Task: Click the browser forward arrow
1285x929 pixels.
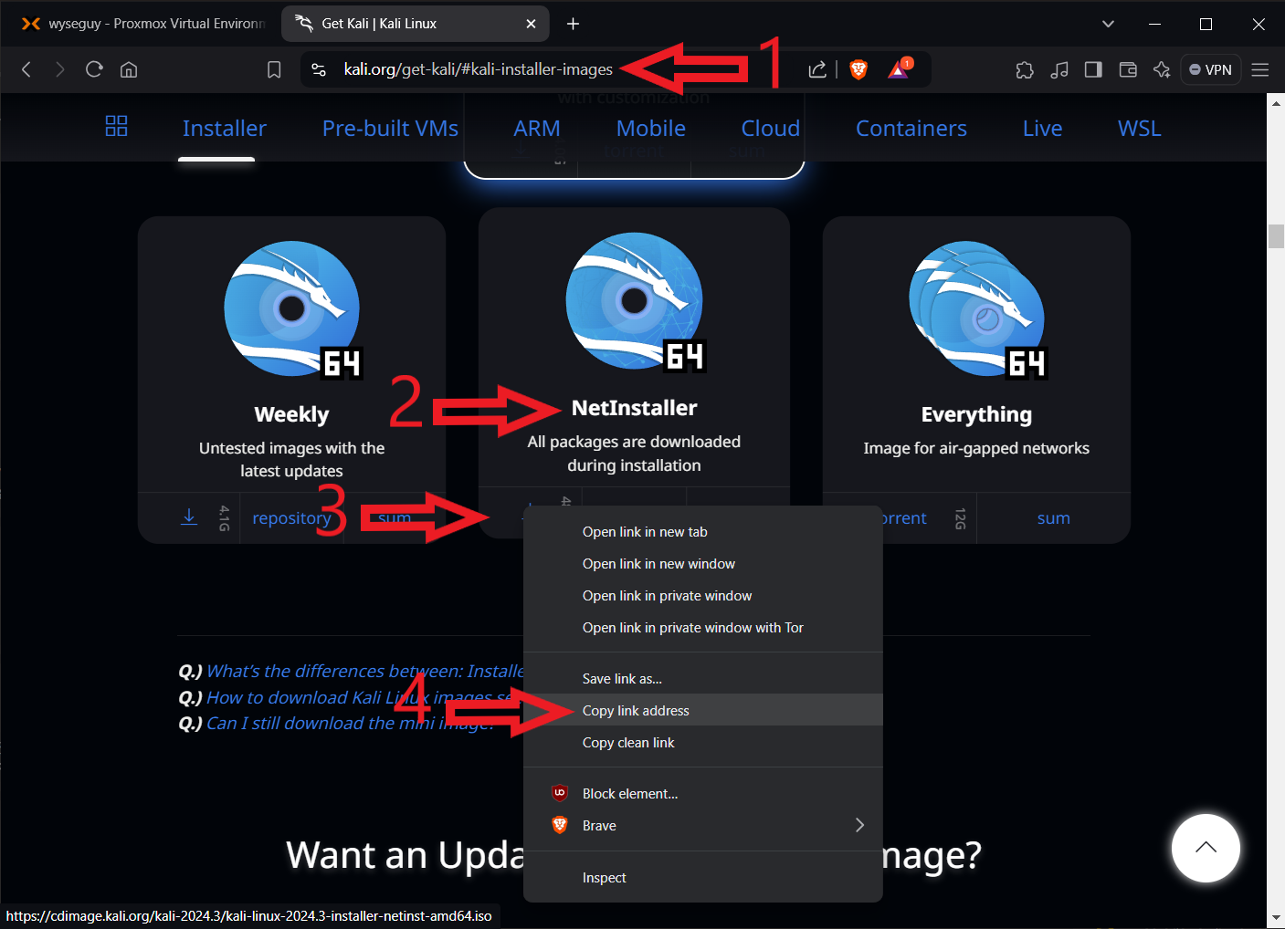Action: pyautogui.click(x=60, y=69)
